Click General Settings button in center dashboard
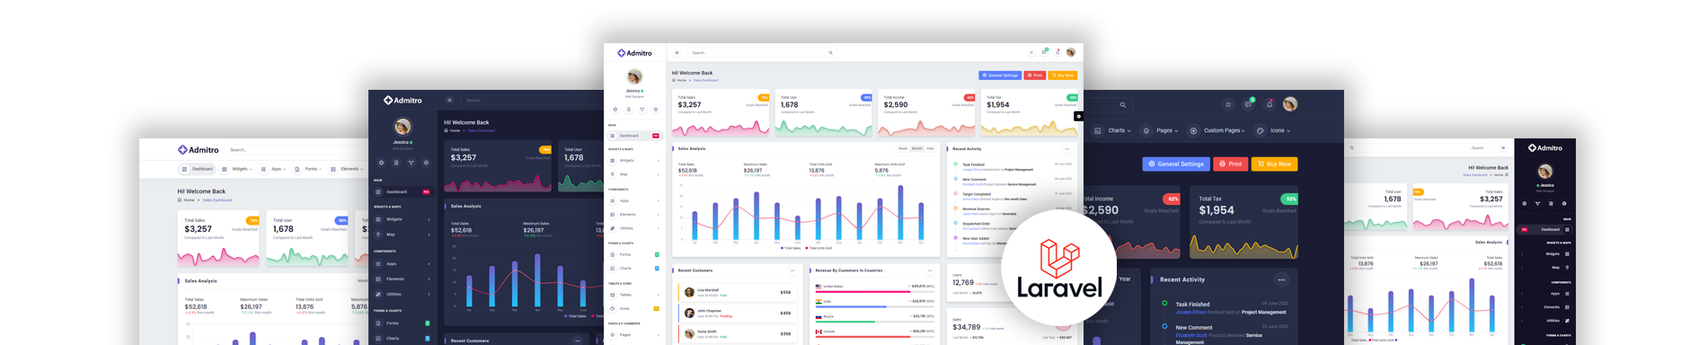 click(x=1000, y=75)
